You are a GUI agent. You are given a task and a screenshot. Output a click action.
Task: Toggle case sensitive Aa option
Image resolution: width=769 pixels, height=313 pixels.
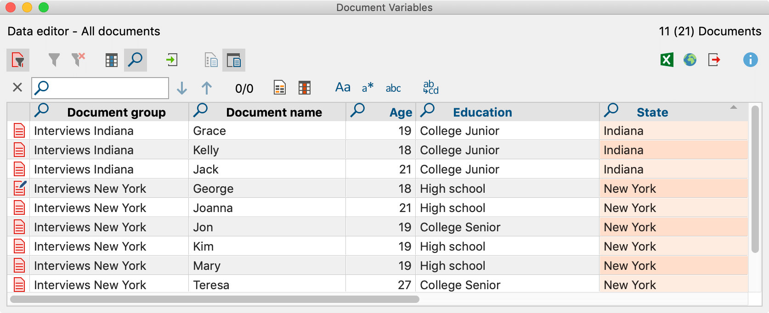click(x=343, y=87)
